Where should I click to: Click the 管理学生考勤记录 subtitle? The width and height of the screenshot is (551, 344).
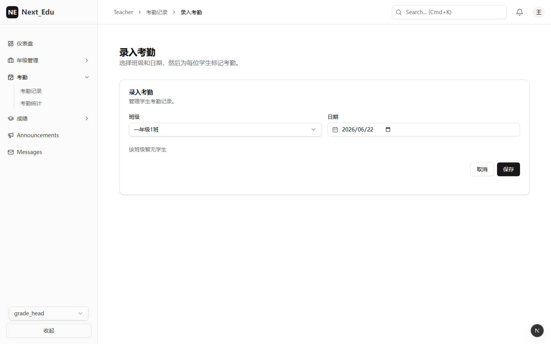(x=153, y=101)
